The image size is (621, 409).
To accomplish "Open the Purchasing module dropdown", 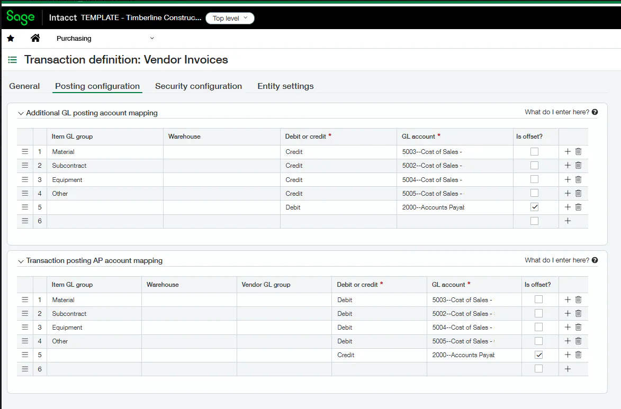I will pyautogui.click(x=104, y=39).
